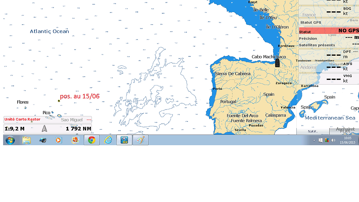The width and height of the screenshot is (359, 202).
Task: Open the camera/gear utility taskbar icon
Action: point(43,140)
